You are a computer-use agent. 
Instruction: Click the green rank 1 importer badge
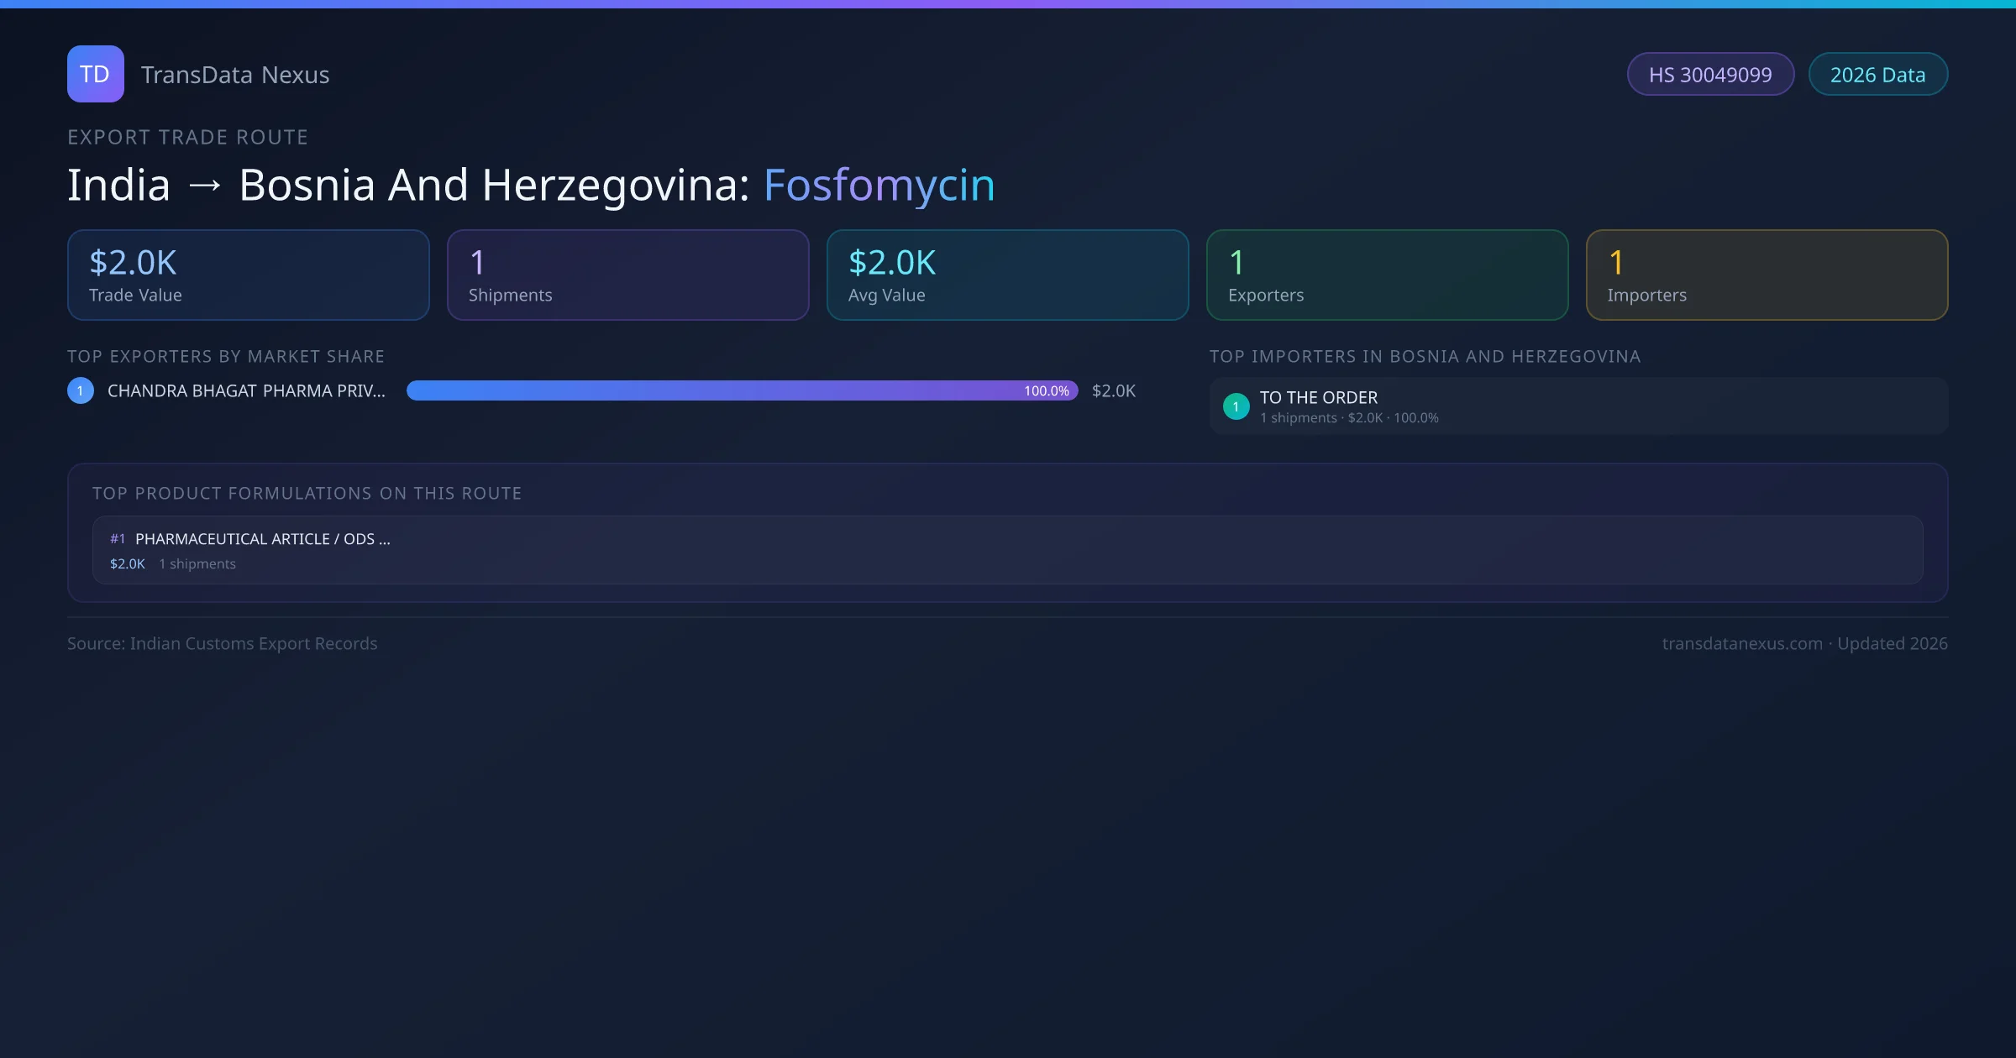click(x=1236, y=406)
